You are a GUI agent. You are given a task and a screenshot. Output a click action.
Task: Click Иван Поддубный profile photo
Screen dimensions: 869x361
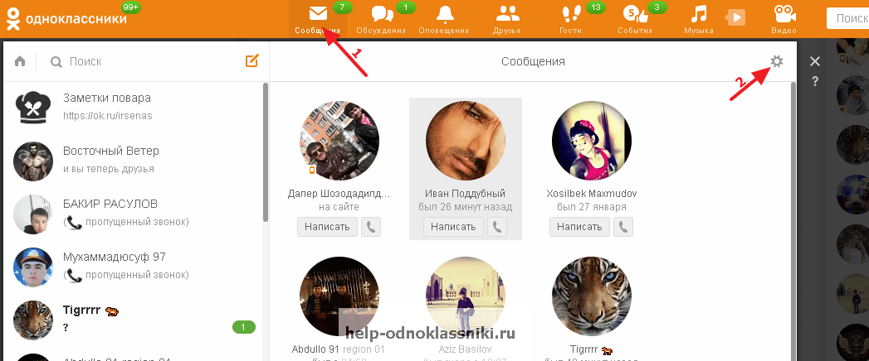466,141
